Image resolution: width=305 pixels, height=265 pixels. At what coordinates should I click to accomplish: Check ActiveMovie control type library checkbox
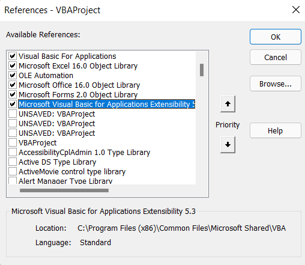click(13, 171)
